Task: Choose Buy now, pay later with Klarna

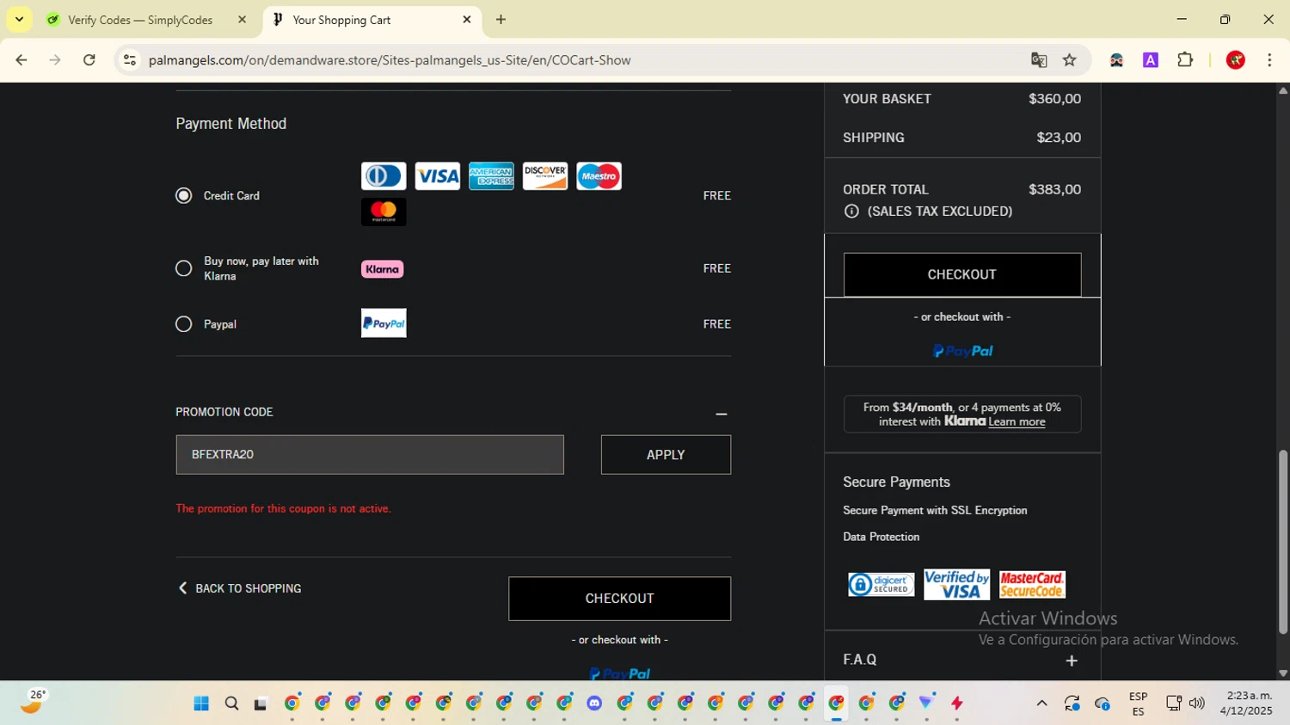Action: point(183,268)
